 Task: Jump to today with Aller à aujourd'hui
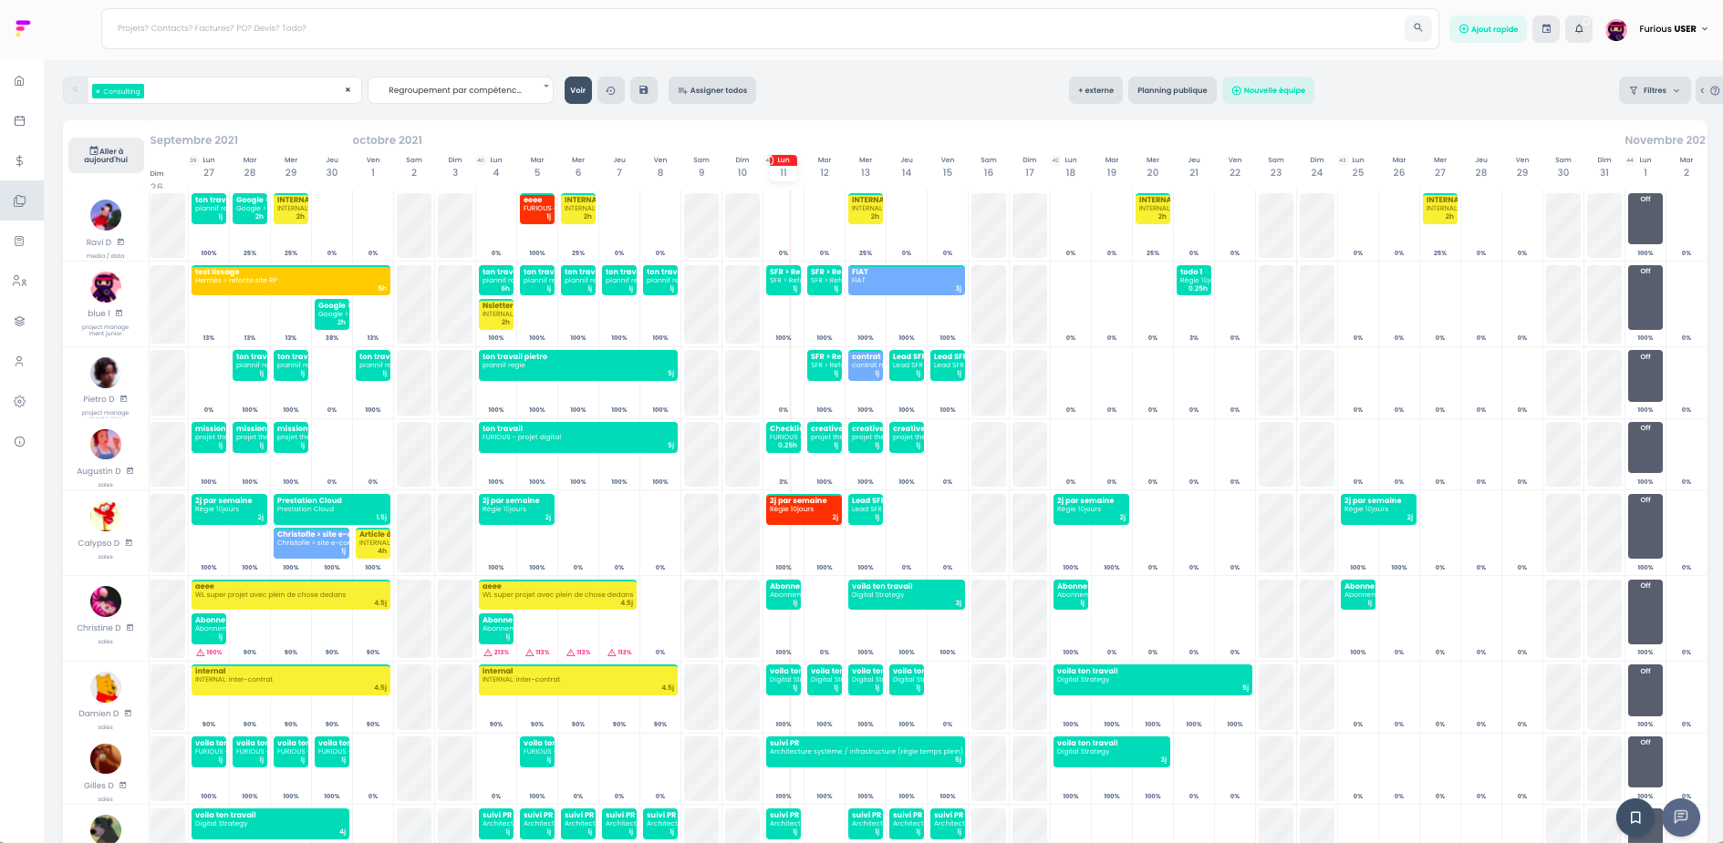pyautogui.click(x=106, y=156)
